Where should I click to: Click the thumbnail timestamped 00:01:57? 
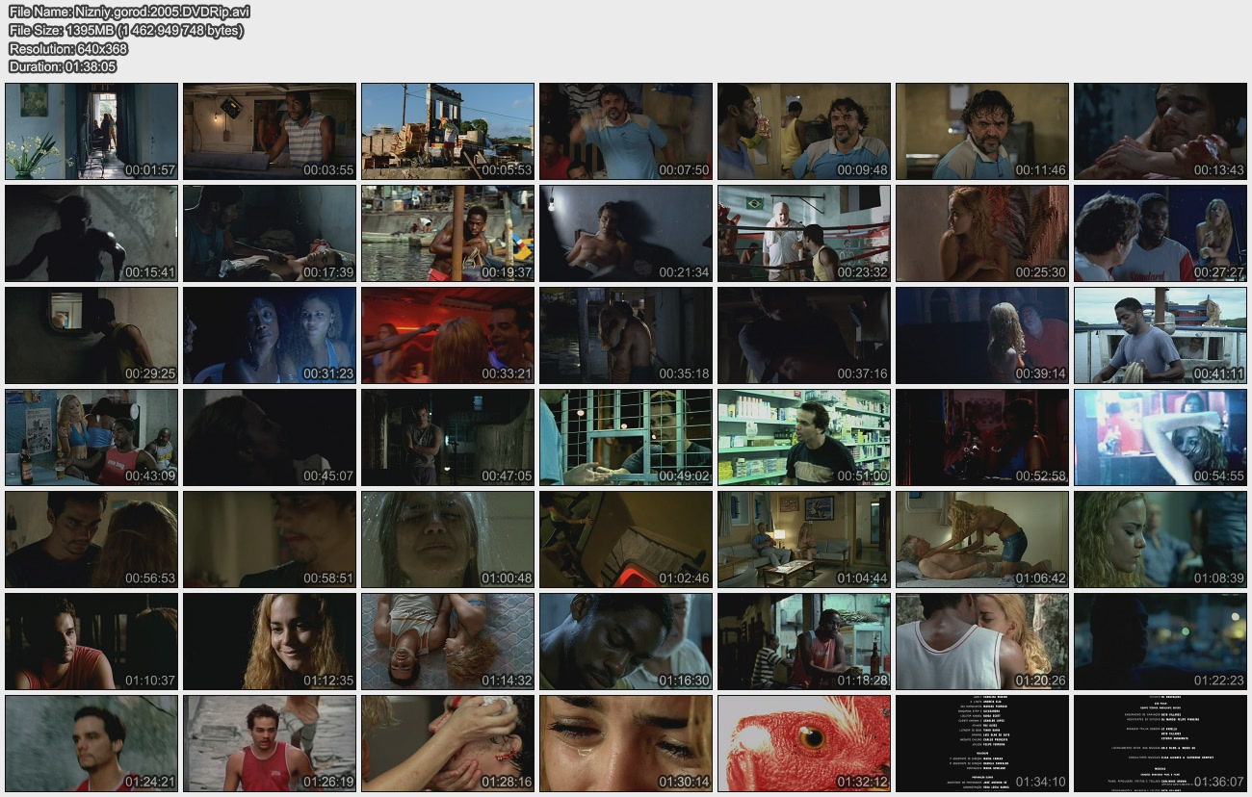(x=91, y=131)
